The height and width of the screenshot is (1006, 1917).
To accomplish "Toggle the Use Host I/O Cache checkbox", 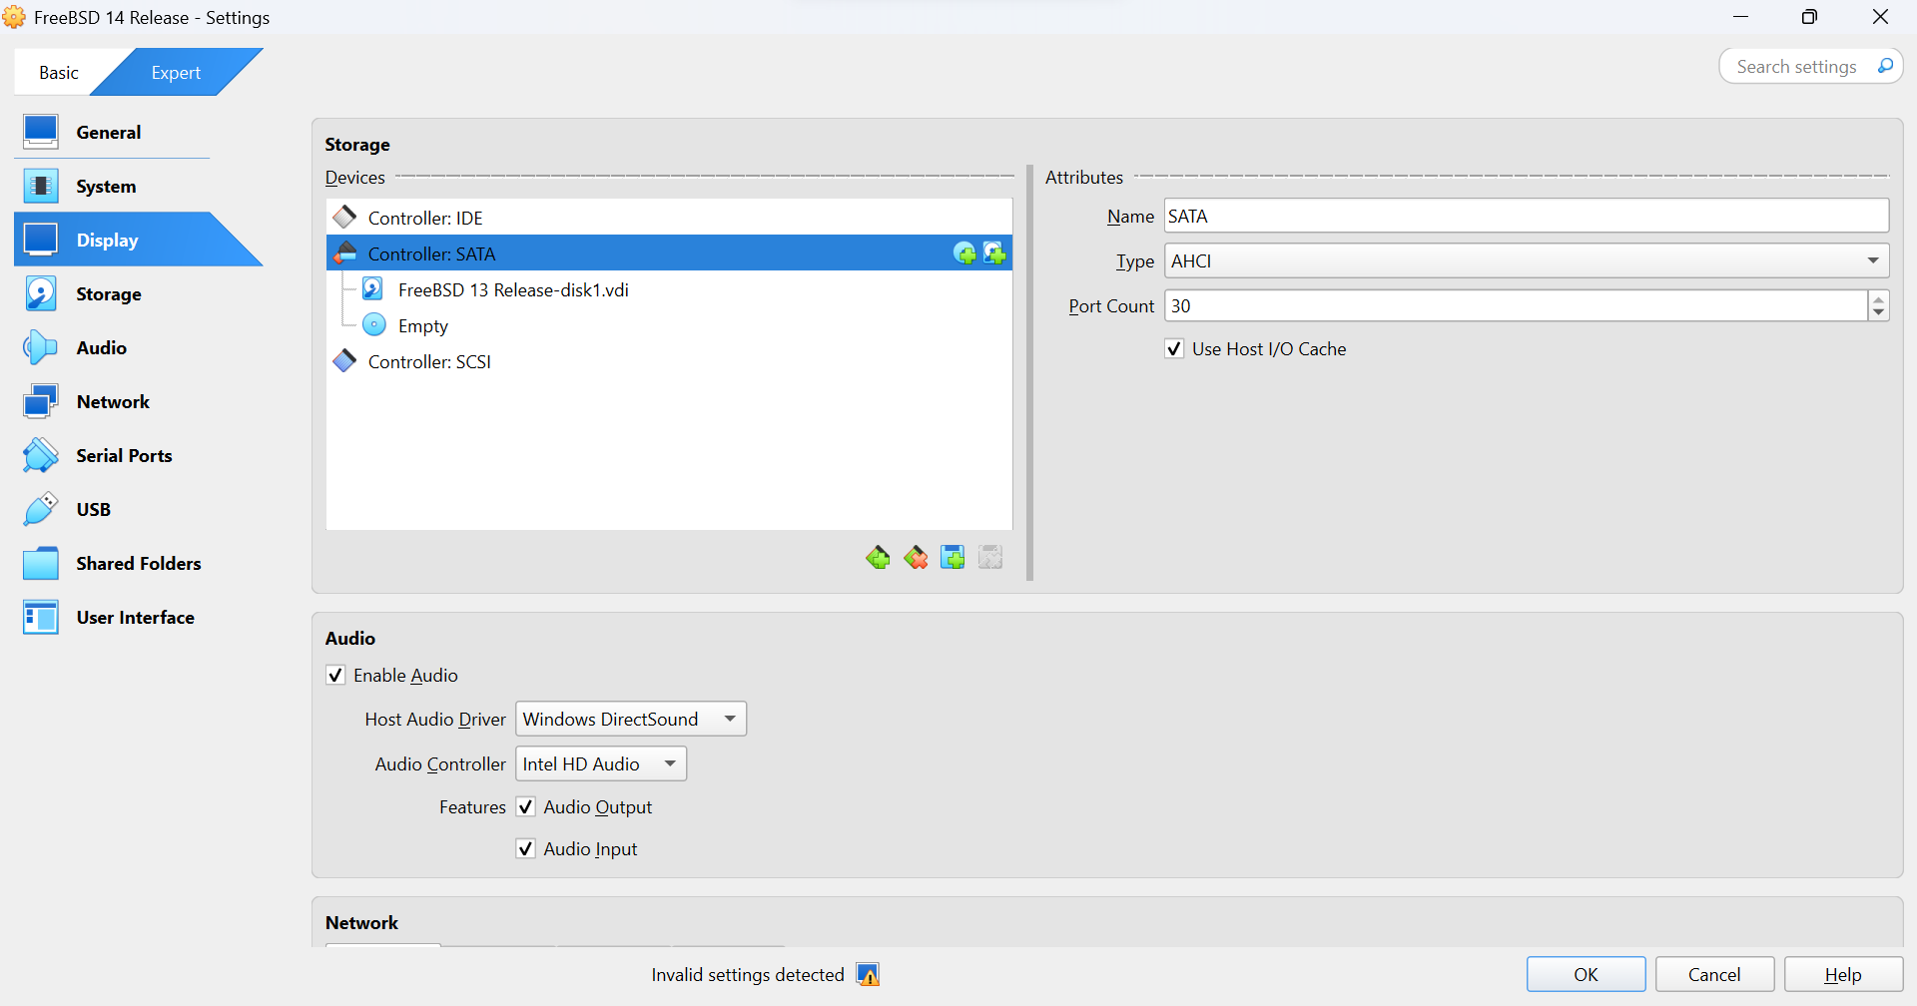I will [x=1175, y=349].
